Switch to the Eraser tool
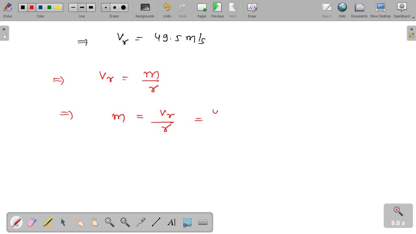 [x=32, y=222]
